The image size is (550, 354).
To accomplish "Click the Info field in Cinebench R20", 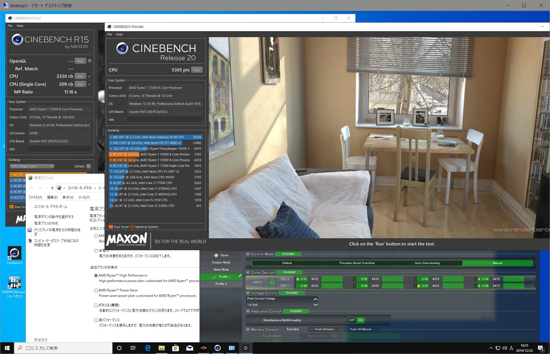I will tap(165, 120).
